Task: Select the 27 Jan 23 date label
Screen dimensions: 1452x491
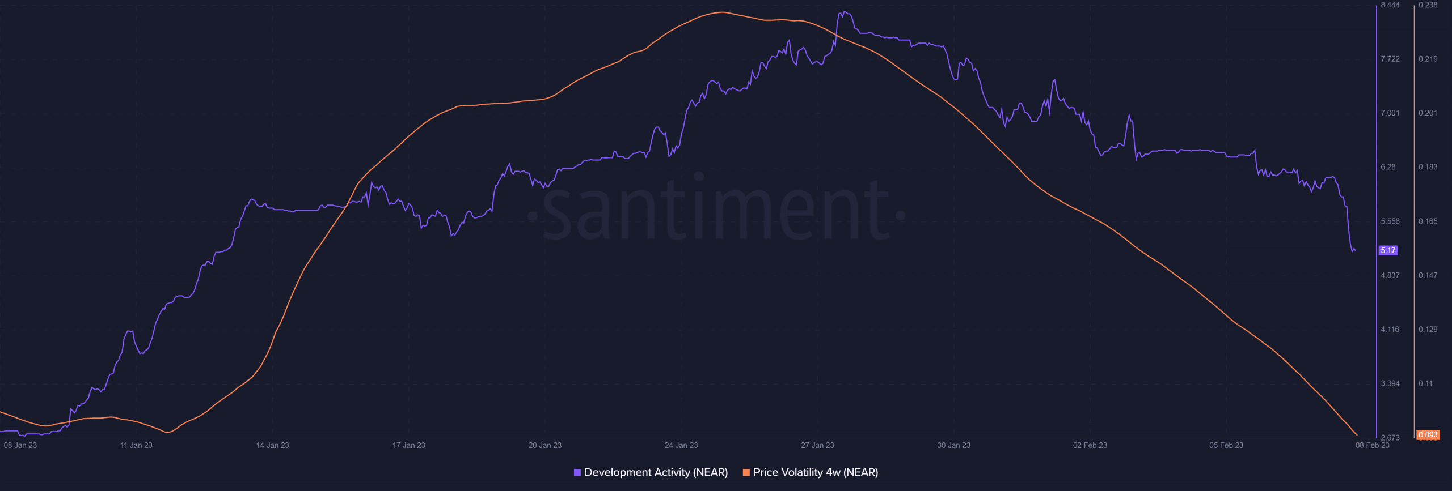Action: [x=817, y=445]
